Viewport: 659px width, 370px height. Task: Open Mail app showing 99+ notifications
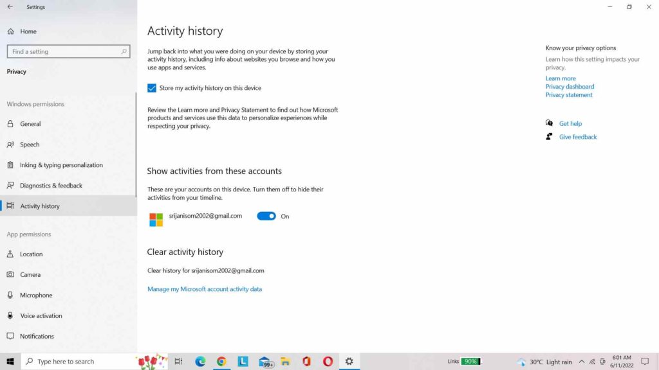pyautogui.click(x=264, y=362)
